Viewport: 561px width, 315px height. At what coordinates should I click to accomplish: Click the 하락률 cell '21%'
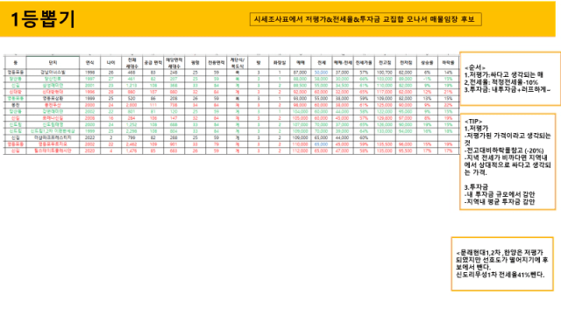[x=448, y=92]
